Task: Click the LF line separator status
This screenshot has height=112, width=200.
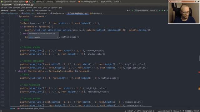Action: tap(135, 111)
